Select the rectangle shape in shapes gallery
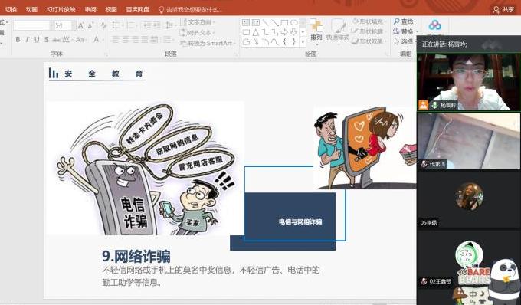This screenshot has width=521, height=305. point(284,22)
